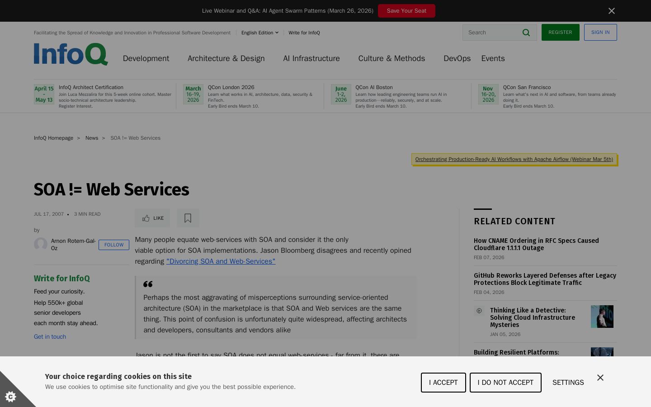Click the SOA != Web Services breadcrumb text
This screenshot has width=651, height=407.
tap(136, 138)
